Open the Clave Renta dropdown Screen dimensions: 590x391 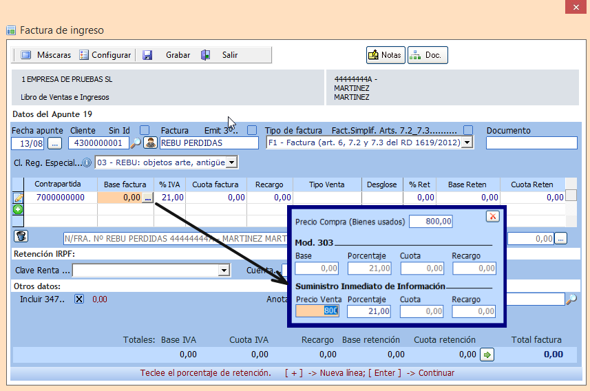[224, 271]
